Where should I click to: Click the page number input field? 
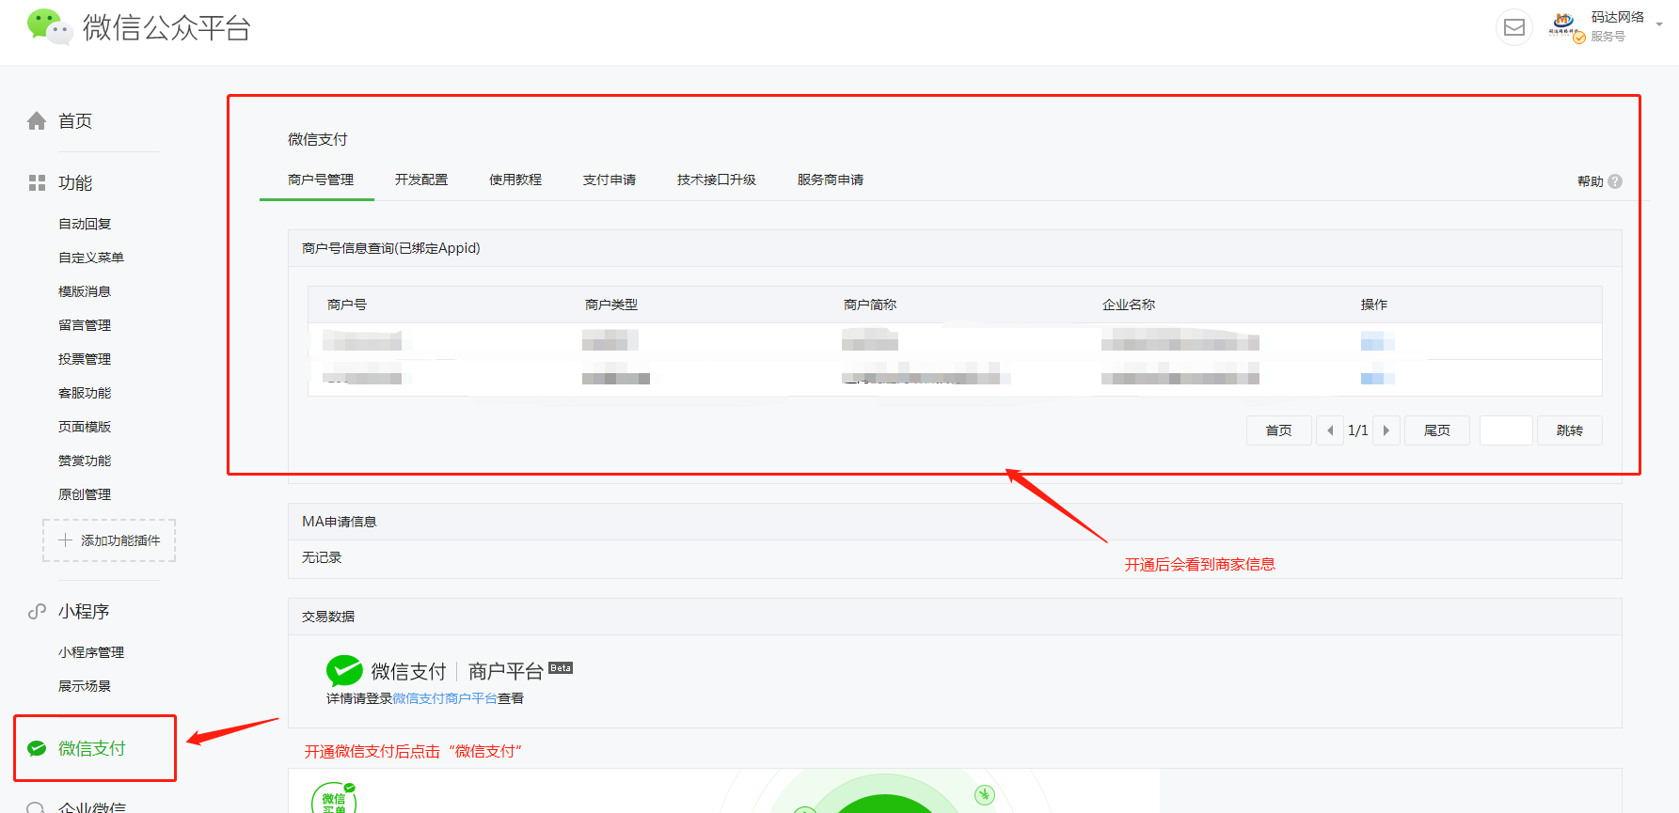point(1506,430)
